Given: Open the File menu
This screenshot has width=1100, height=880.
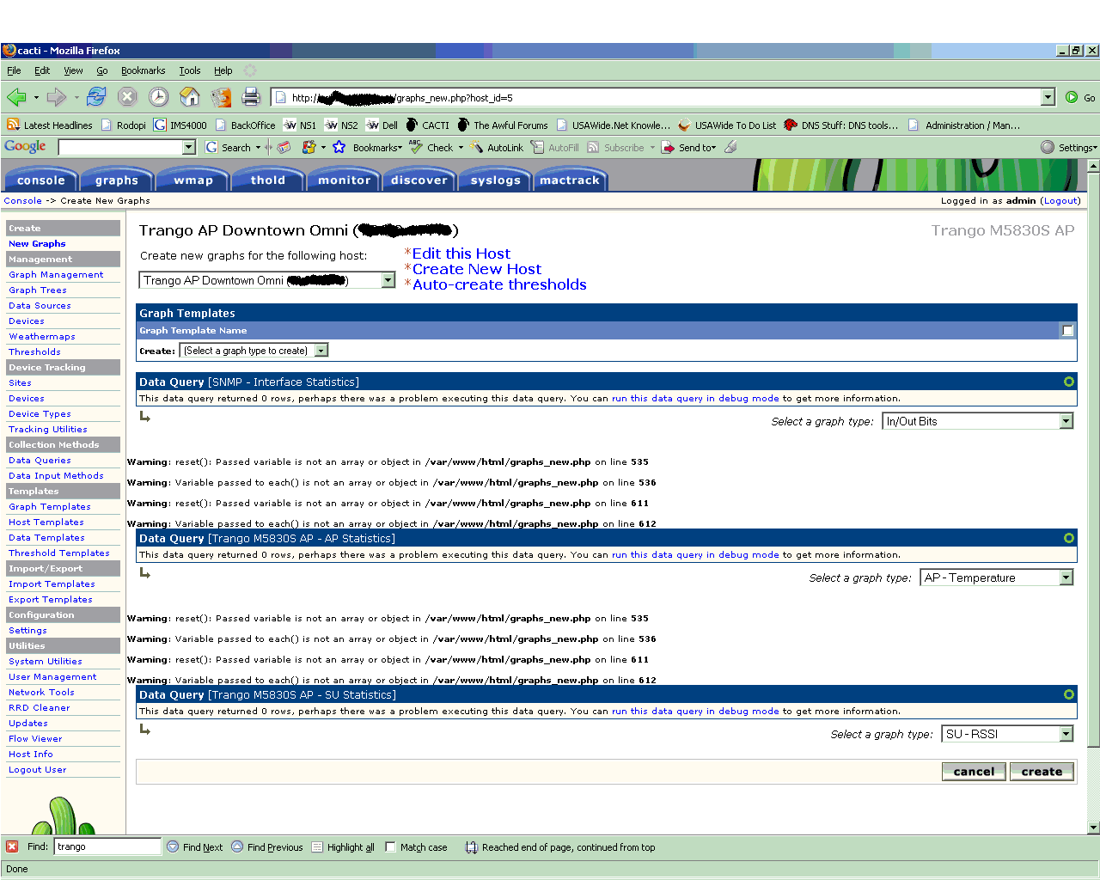Looking at the screenshot, I should point(14,70).
